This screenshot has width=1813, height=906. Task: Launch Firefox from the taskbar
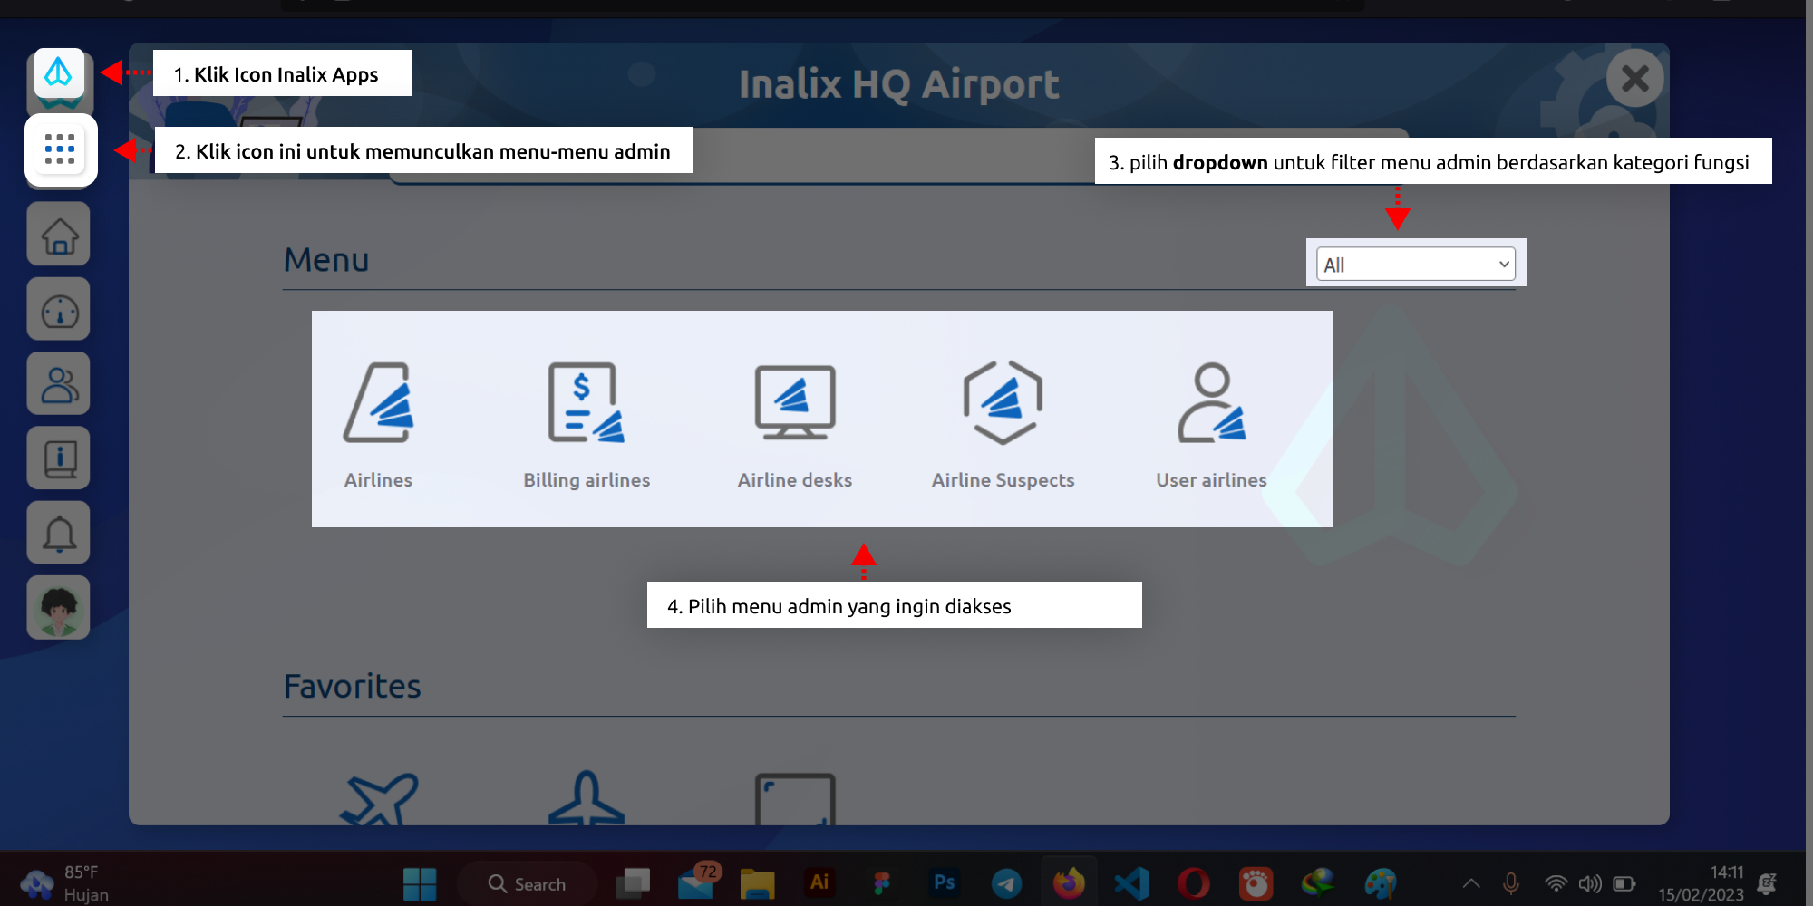point(1067,882)
